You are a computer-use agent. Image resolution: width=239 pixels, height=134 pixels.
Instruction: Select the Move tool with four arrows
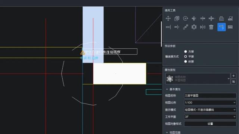pyautogui.click(x=168, y=19)
